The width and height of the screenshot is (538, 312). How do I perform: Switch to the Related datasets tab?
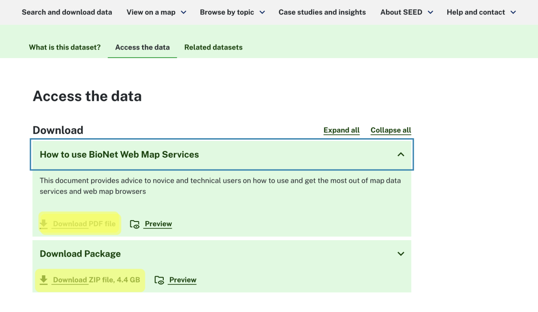pyautogui.click(x=213, y=47)
